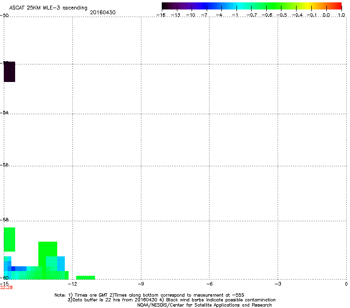350x308 pixels.
Task: Click the -10 label on the color scale
Action: (191, 15)
